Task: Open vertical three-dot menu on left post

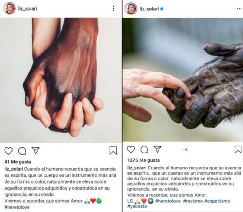Action: click(x=113, y=9)
